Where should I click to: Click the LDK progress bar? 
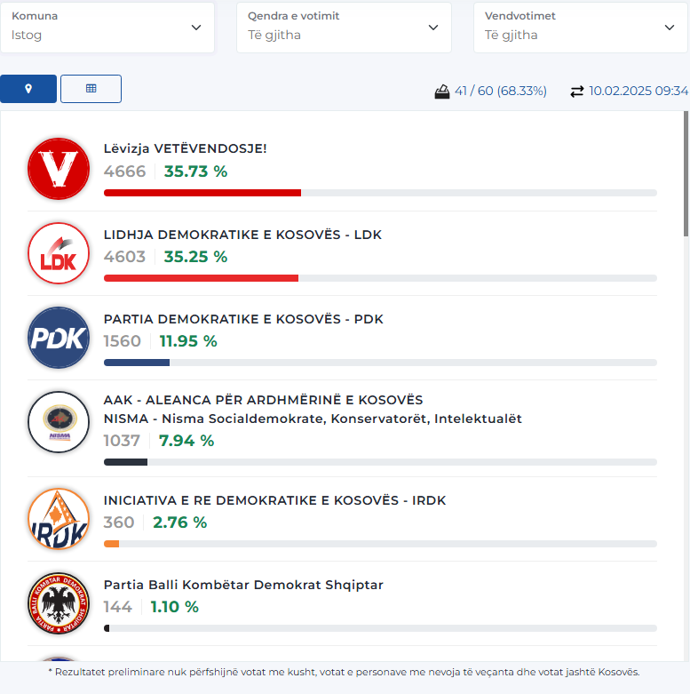[x=380, y=278]
